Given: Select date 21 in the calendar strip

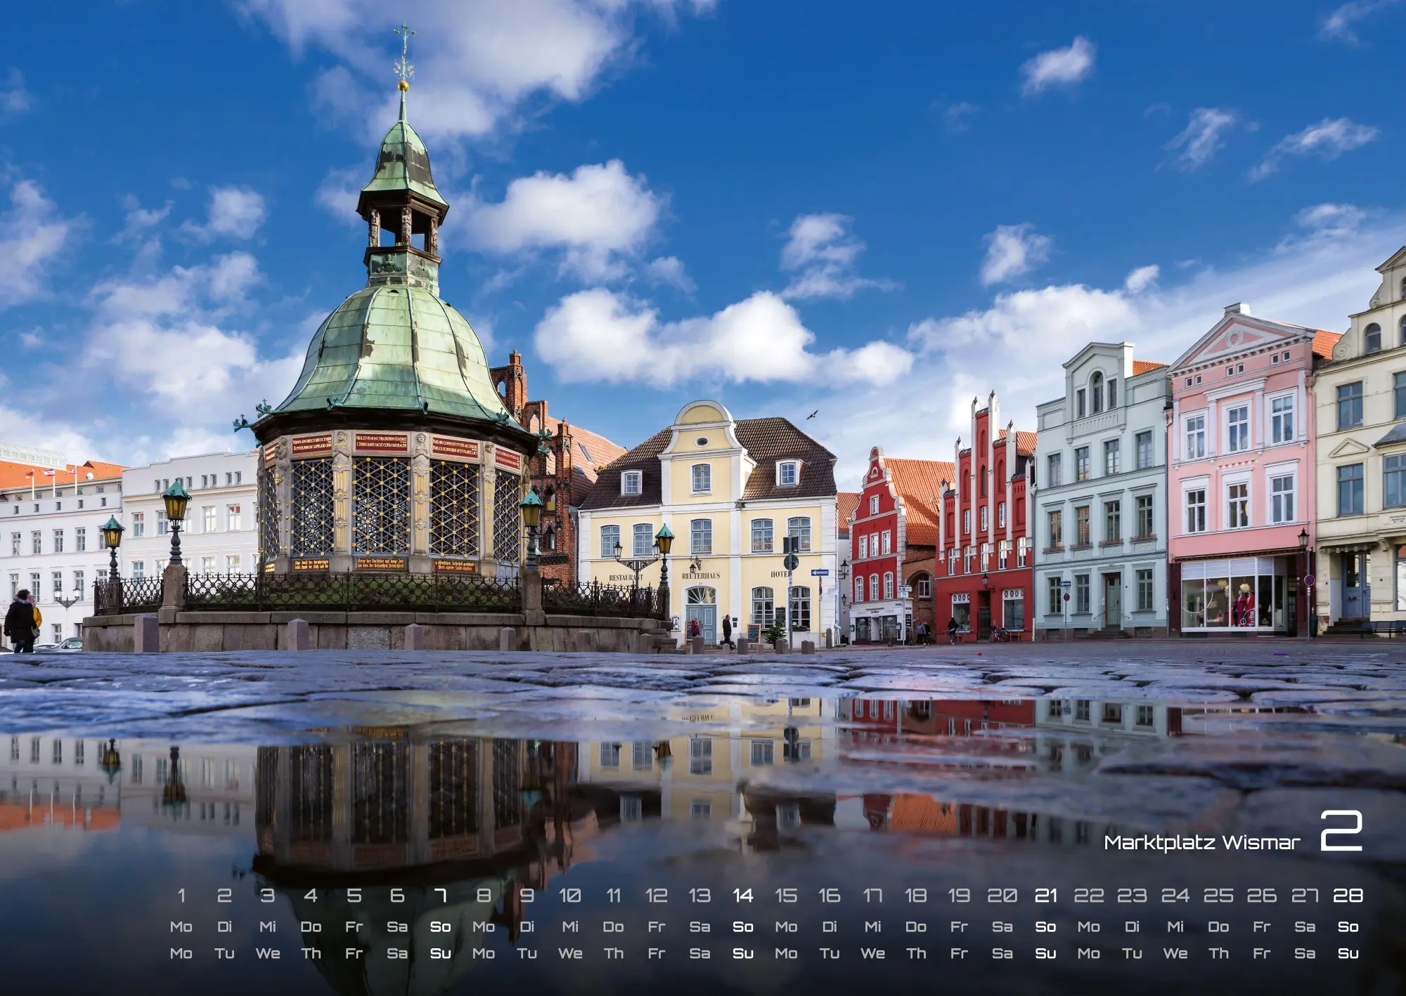Looking at the screenshot, I should (1045, 896).
